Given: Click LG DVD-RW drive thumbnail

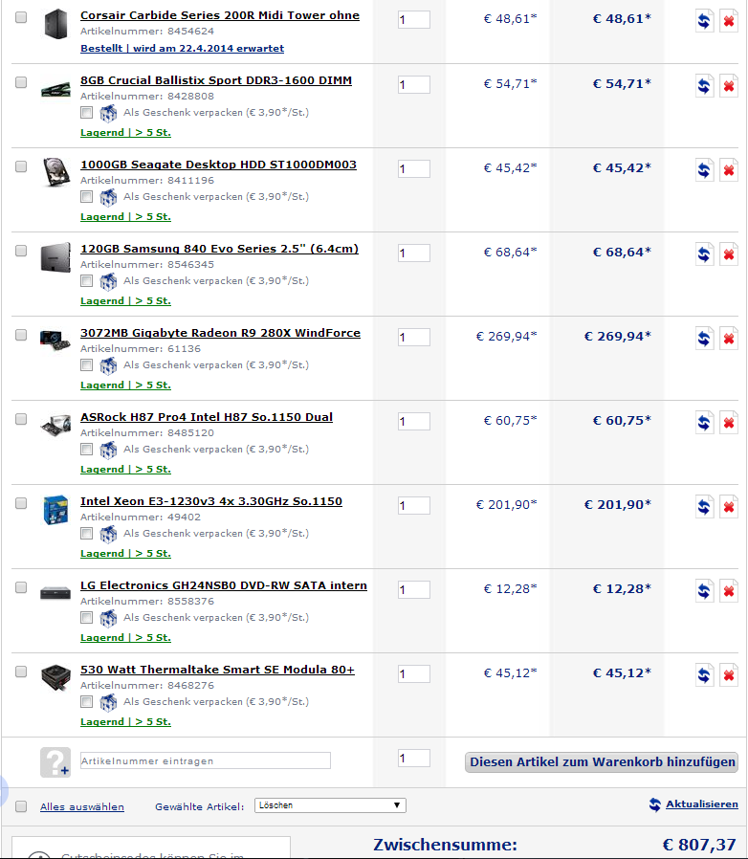Looking at the screenshot, I should (55, 593).
